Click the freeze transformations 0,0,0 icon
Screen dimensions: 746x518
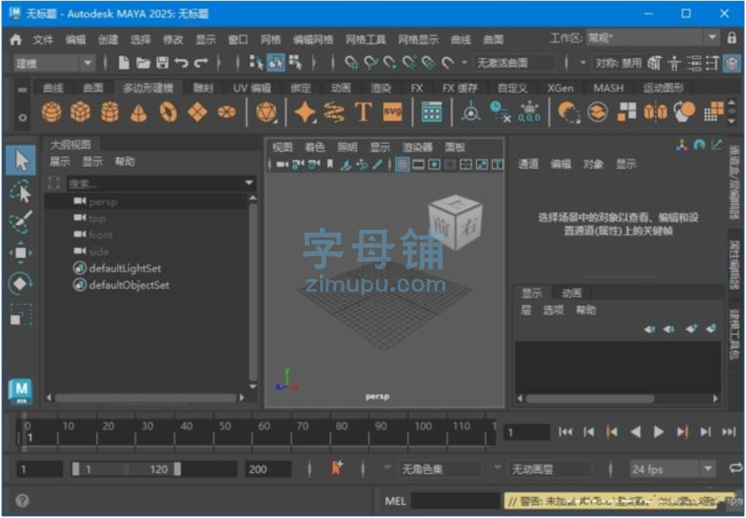click(x=529, y=112)
